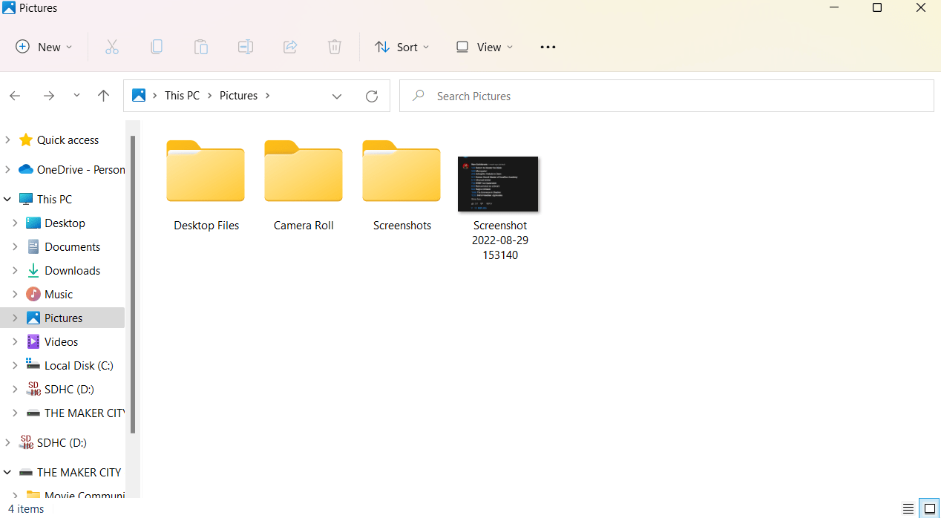The image size is (941, 518).
Task: Click the Cut scissors icon in toolbar
Action: pos(112,47)
